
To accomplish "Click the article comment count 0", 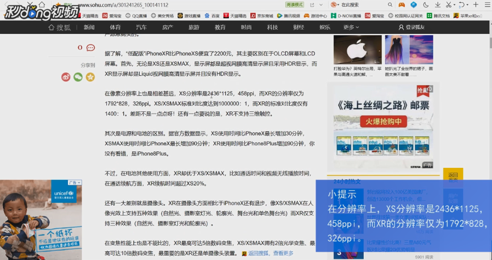I will click(80, 47).
